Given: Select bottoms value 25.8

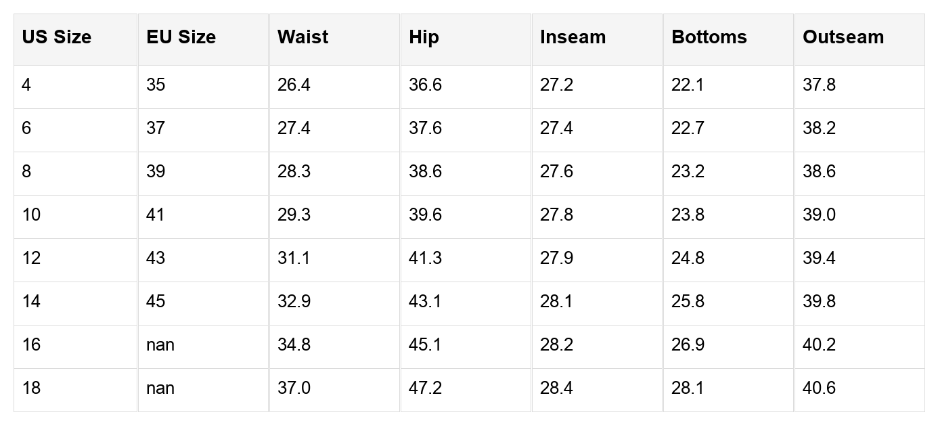Looking at the screenshot, I should pos(688,302).
